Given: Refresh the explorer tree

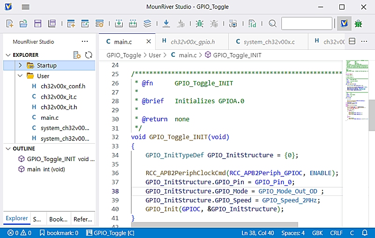Looking at the screenshot, I should point(89,55).
